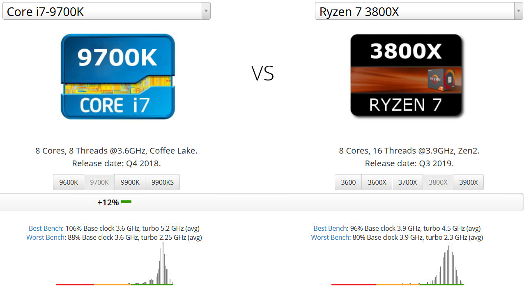
Task: Click inside the Ryzen 7 3800X search field
Action: coord(411,11)
